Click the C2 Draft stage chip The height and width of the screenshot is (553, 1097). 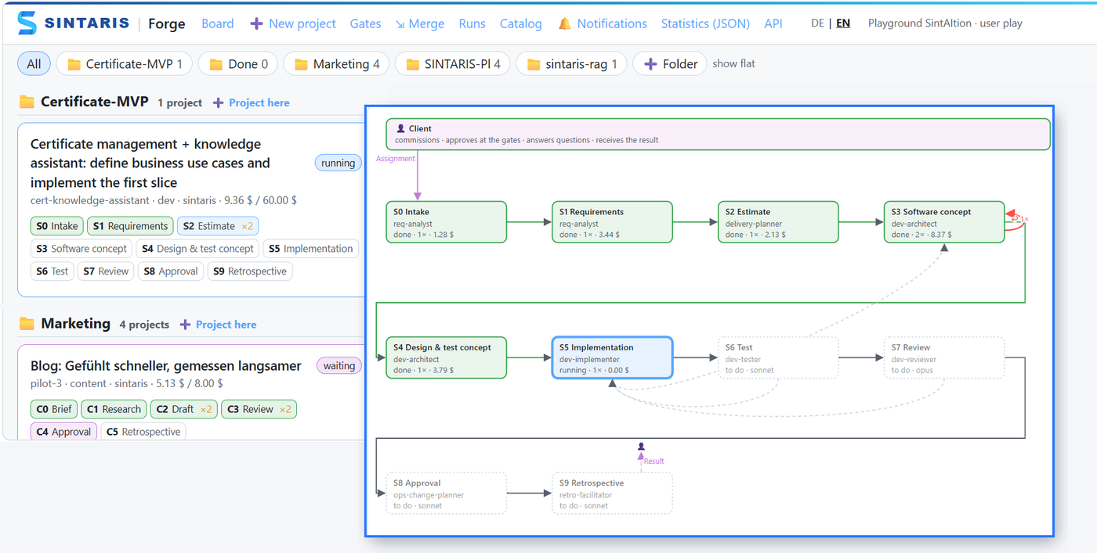[184, 409]
